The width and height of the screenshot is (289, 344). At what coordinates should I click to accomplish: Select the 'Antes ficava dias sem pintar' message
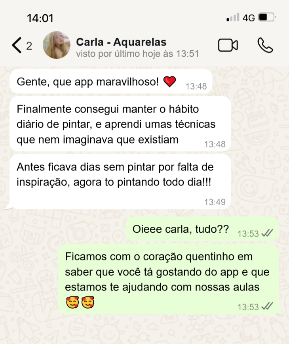pyautogui.click(x=120, y=182)
